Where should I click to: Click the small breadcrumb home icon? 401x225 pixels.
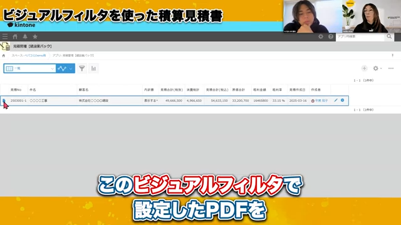pos(4,56)
